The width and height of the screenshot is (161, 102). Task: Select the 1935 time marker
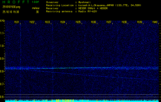[78, 22]
